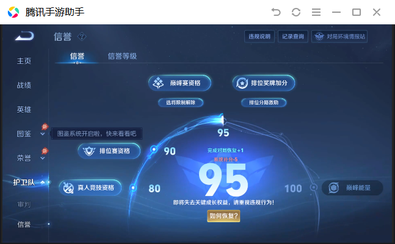
Task: Click the Tencent Gaming Assistant logo icon
Action: pyautogui.click(x=13, y=12)
